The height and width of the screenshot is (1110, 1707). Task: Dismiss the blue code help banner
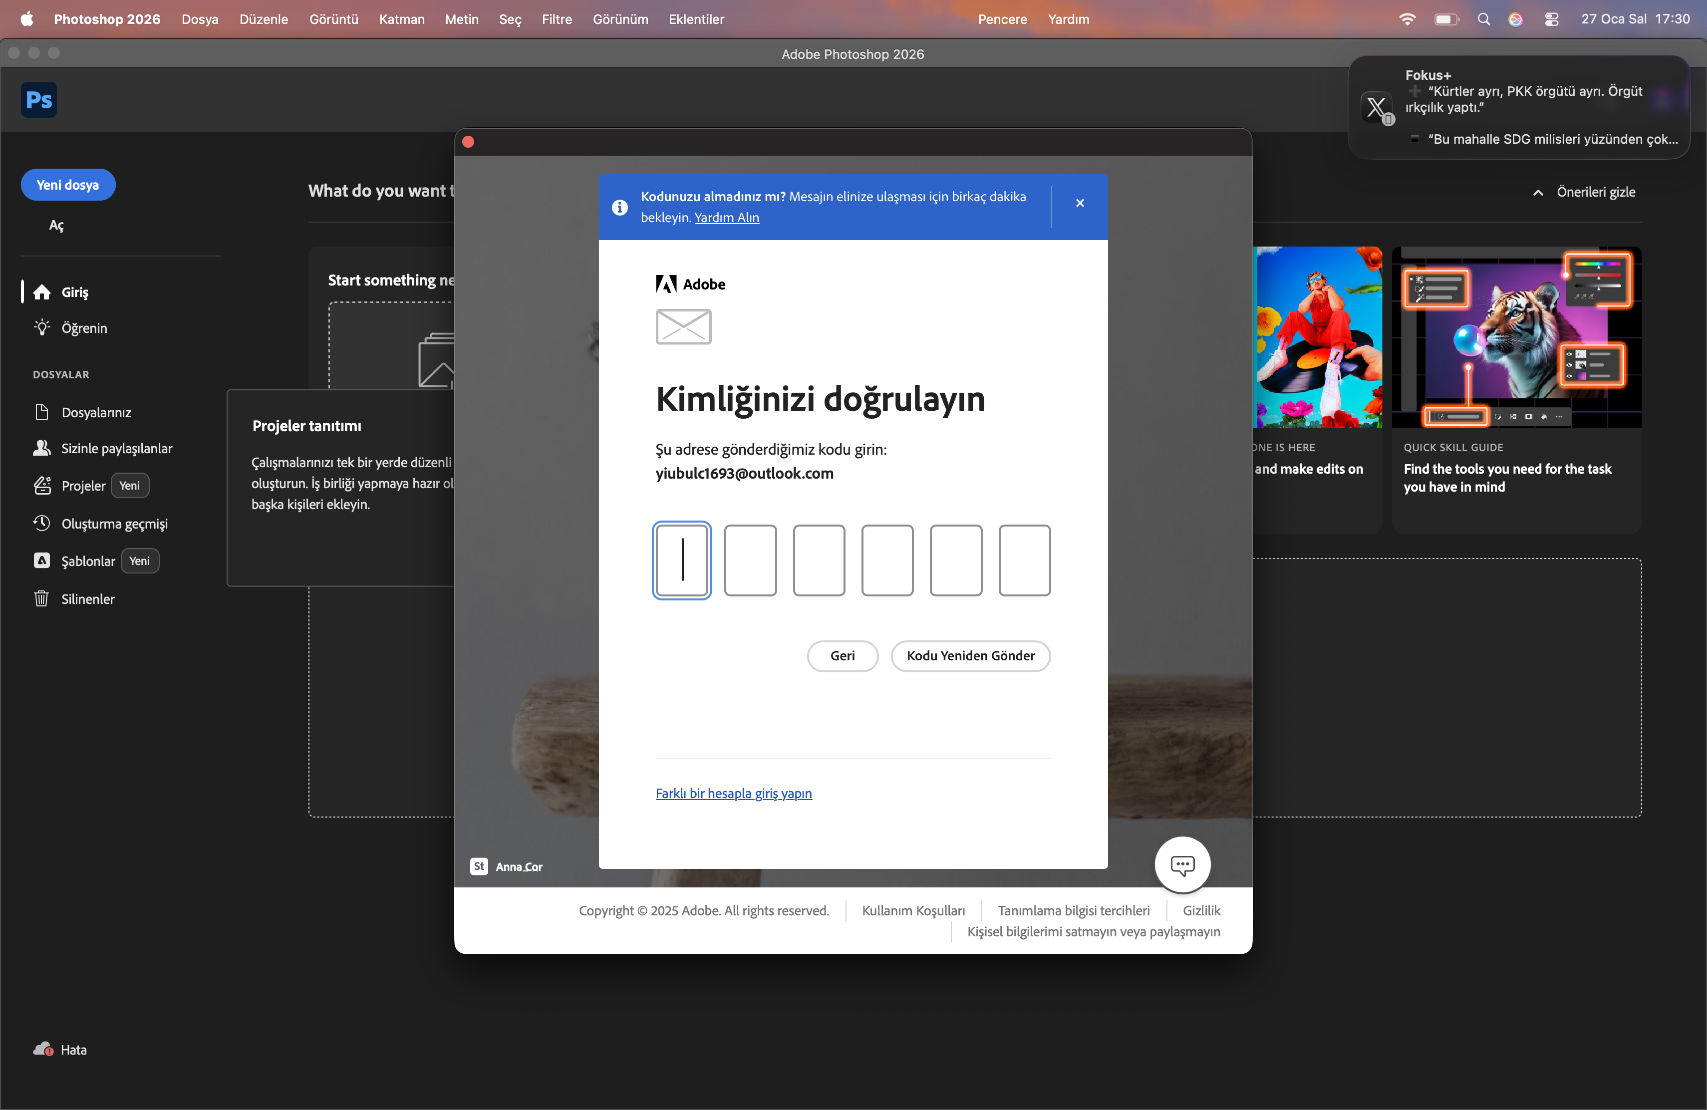click(1080, 204)
